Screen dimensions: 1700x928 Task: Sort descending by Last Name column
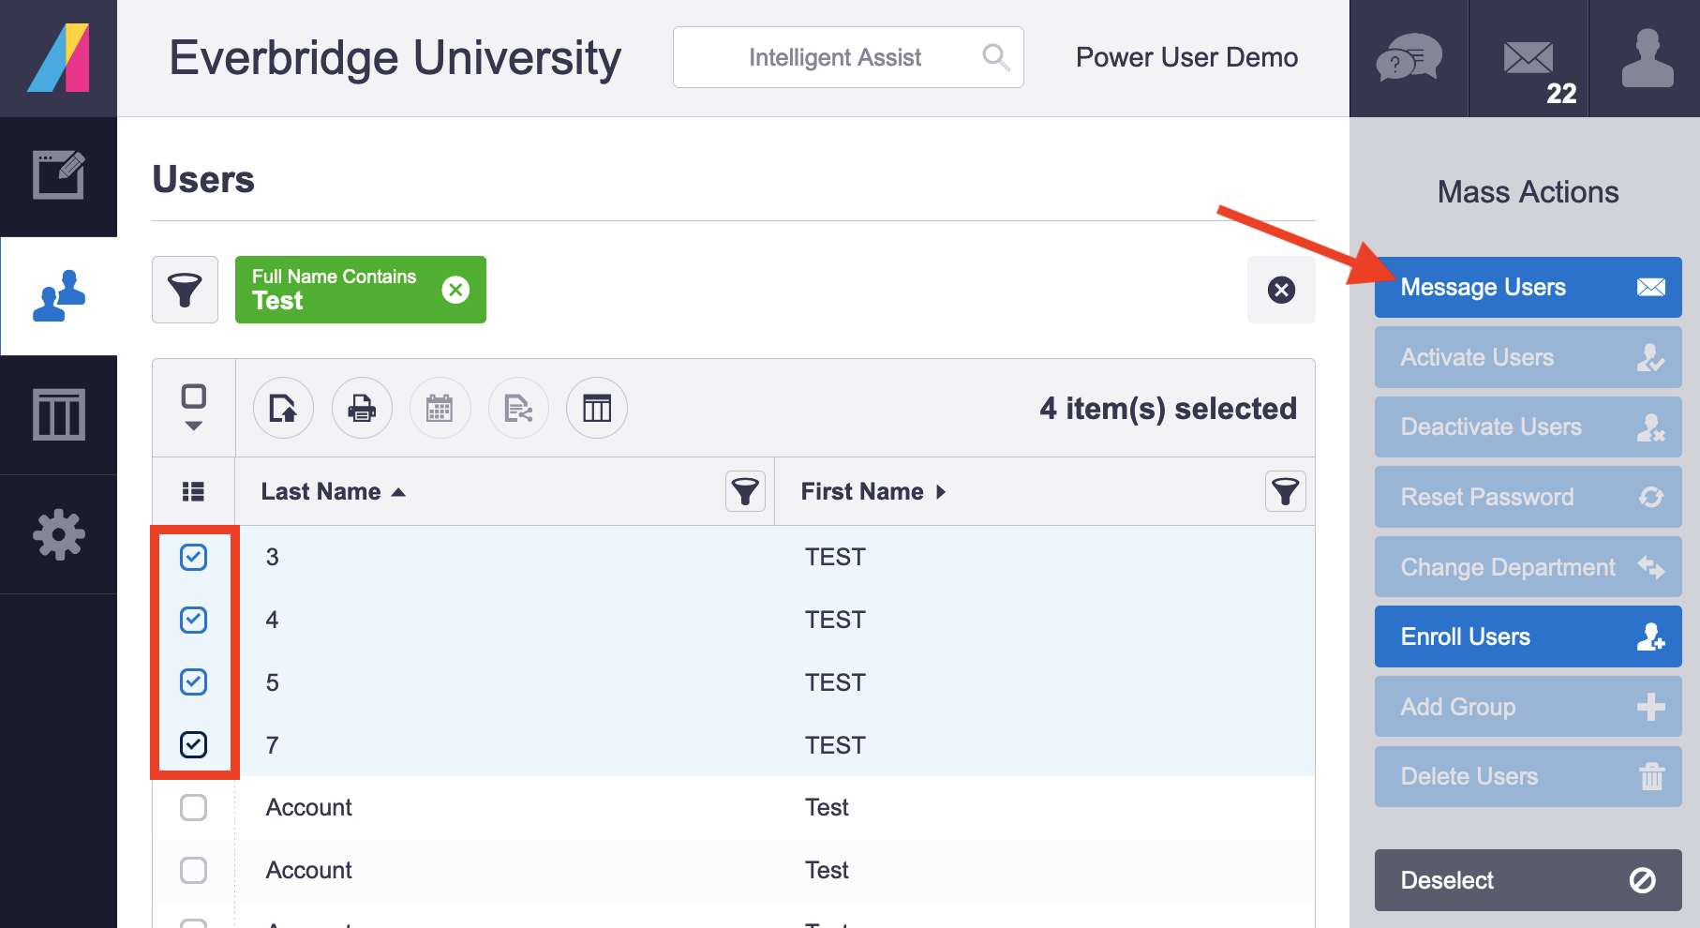[x=398, y=491]
